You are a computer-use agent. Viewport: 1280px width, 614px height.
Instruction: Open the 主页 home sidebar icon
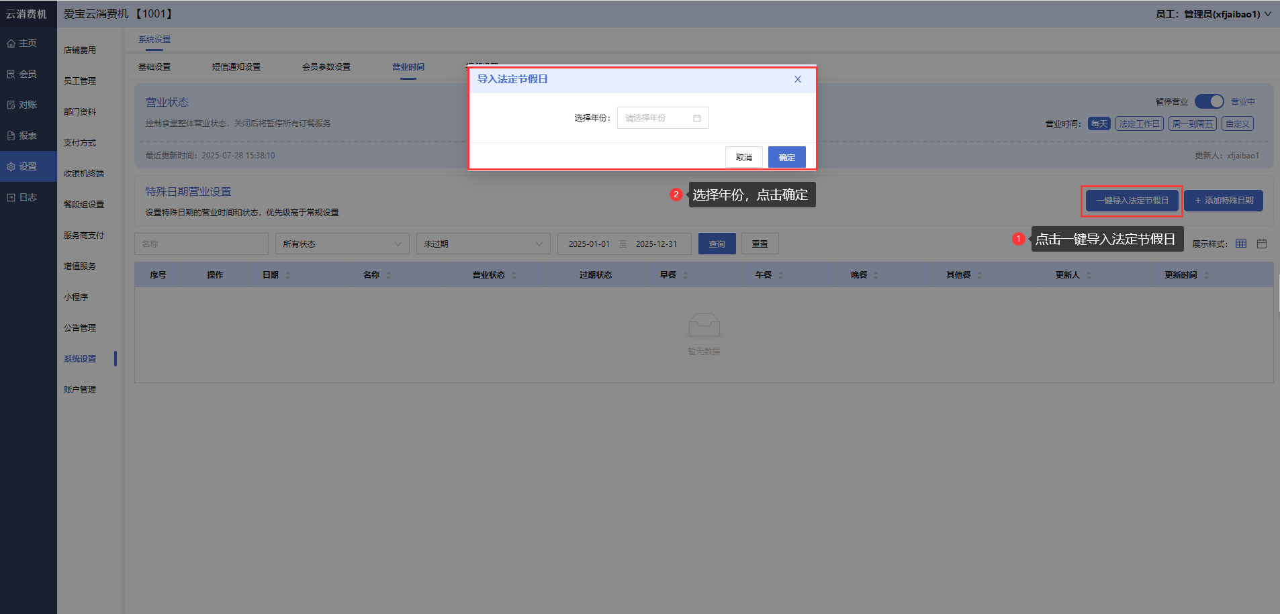(x=22, y=43)
